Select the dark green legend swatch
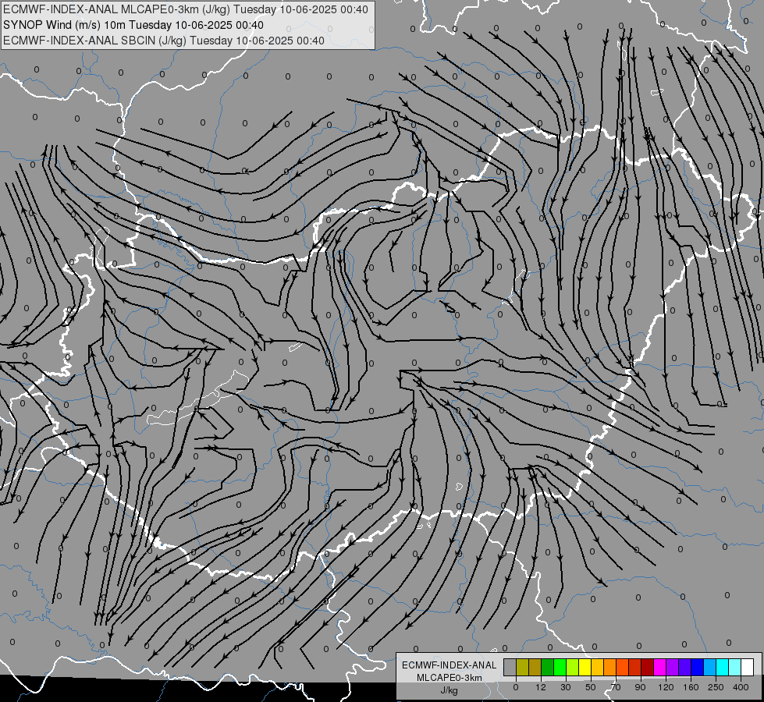The width and height of the screenshot is (764, 702). click(548, 667)
